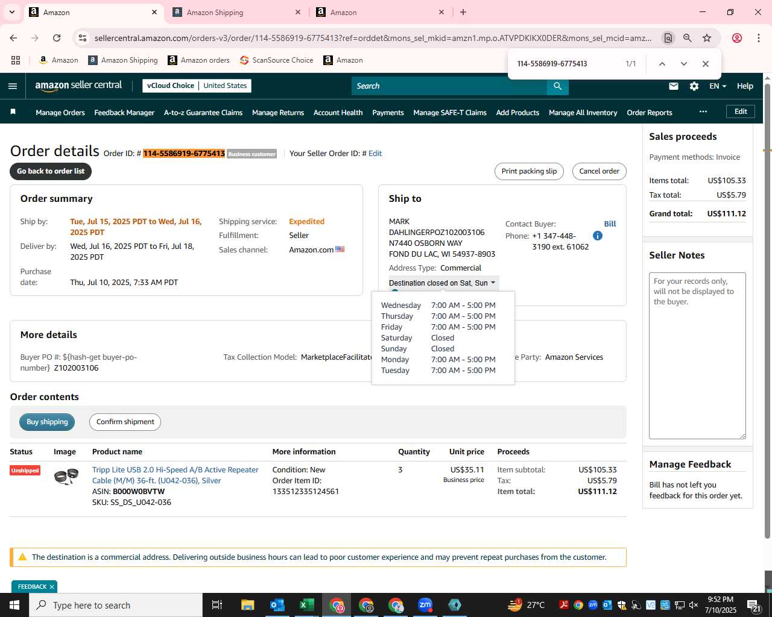Open a new browser tab
This screenshot has width=772, height=617.
click(463, 12)
